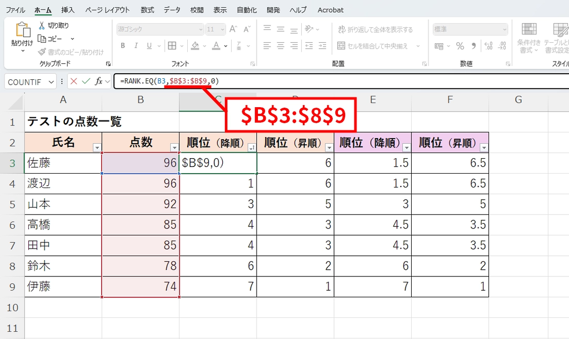Viewport: 569px width, 339px height.
Task: Switch to the 数式 tab
Action: 147,10
